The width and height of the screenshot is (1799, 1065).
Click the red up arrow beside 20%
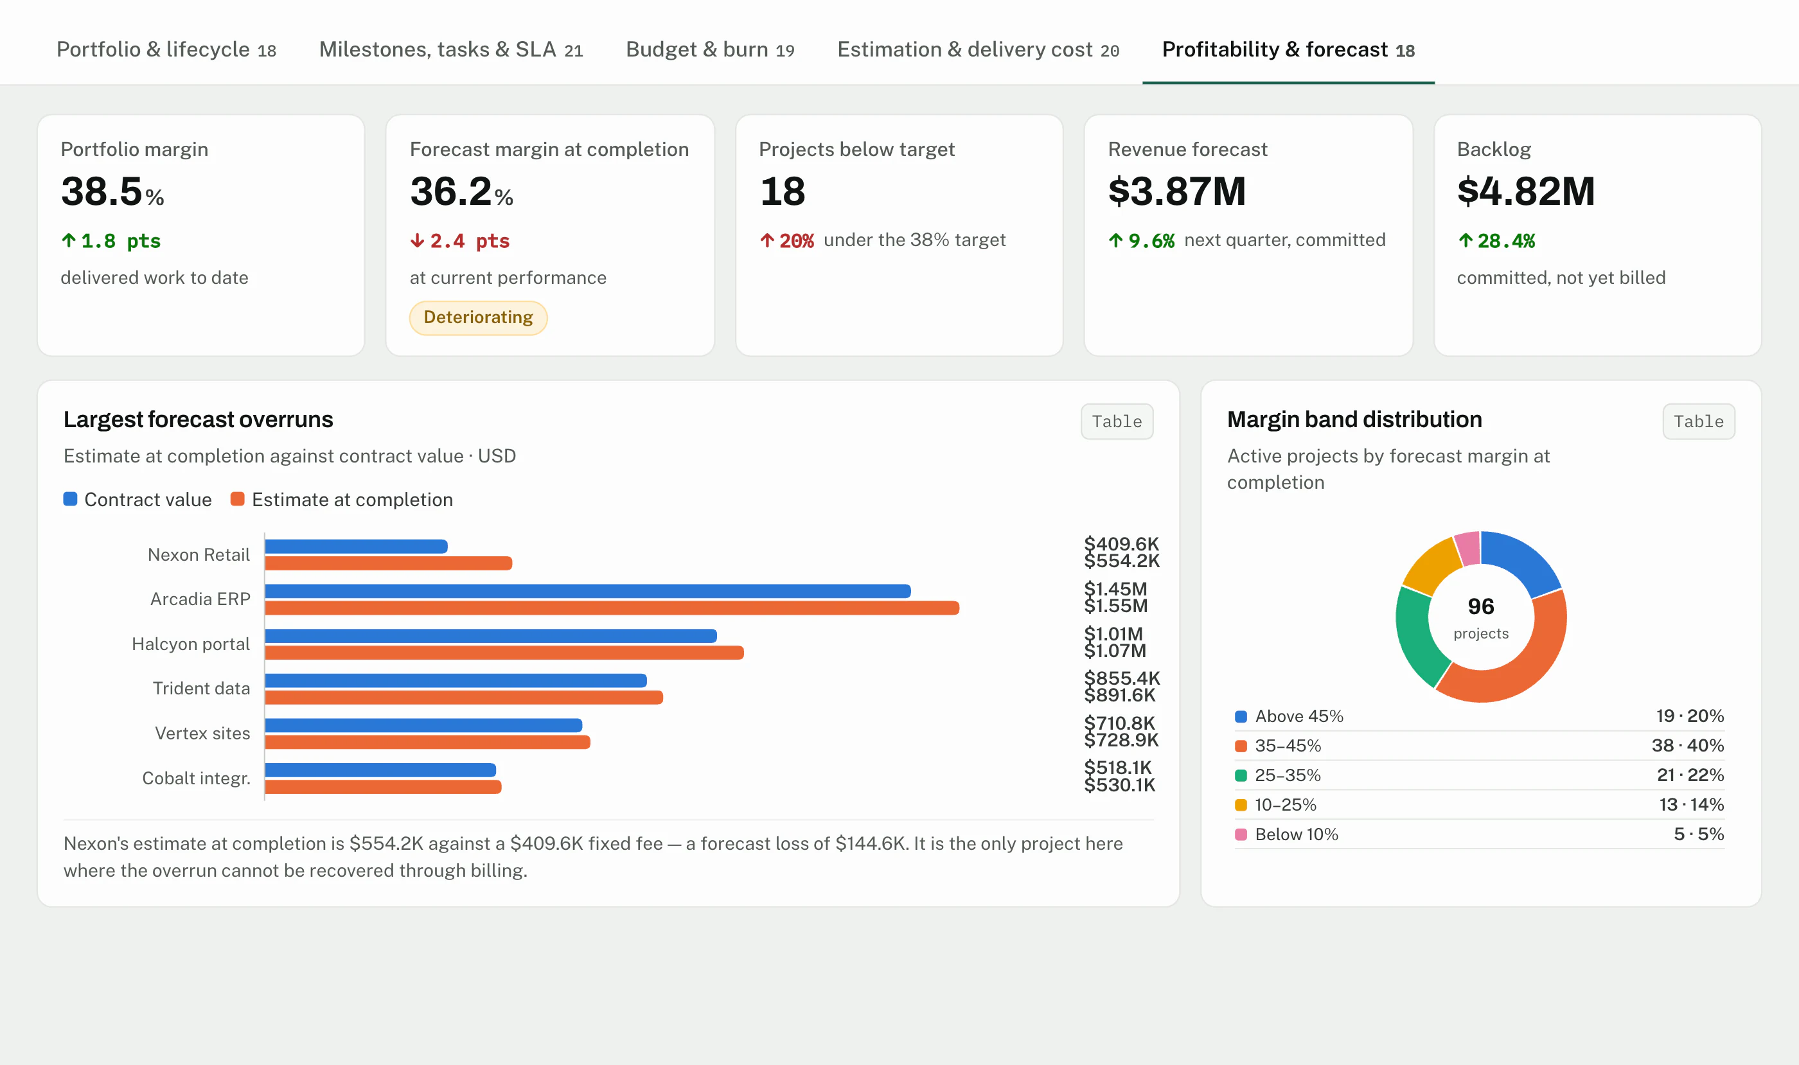point(767,240)
